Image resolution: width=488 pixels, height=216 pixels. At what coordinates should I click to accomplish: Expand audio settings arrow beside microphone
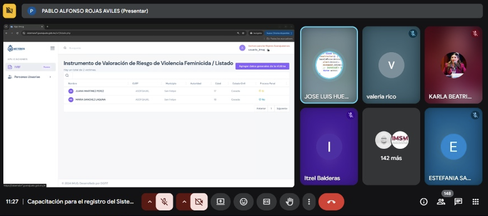150,202
